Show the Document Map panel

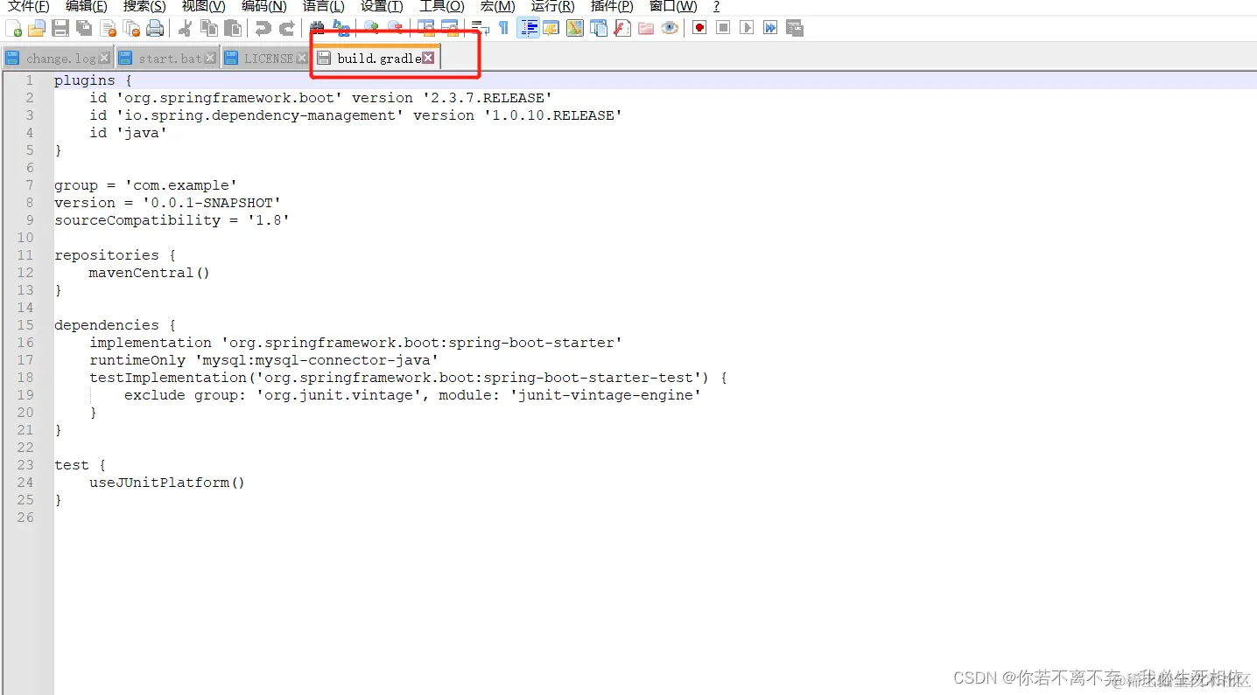click(574, 28)
